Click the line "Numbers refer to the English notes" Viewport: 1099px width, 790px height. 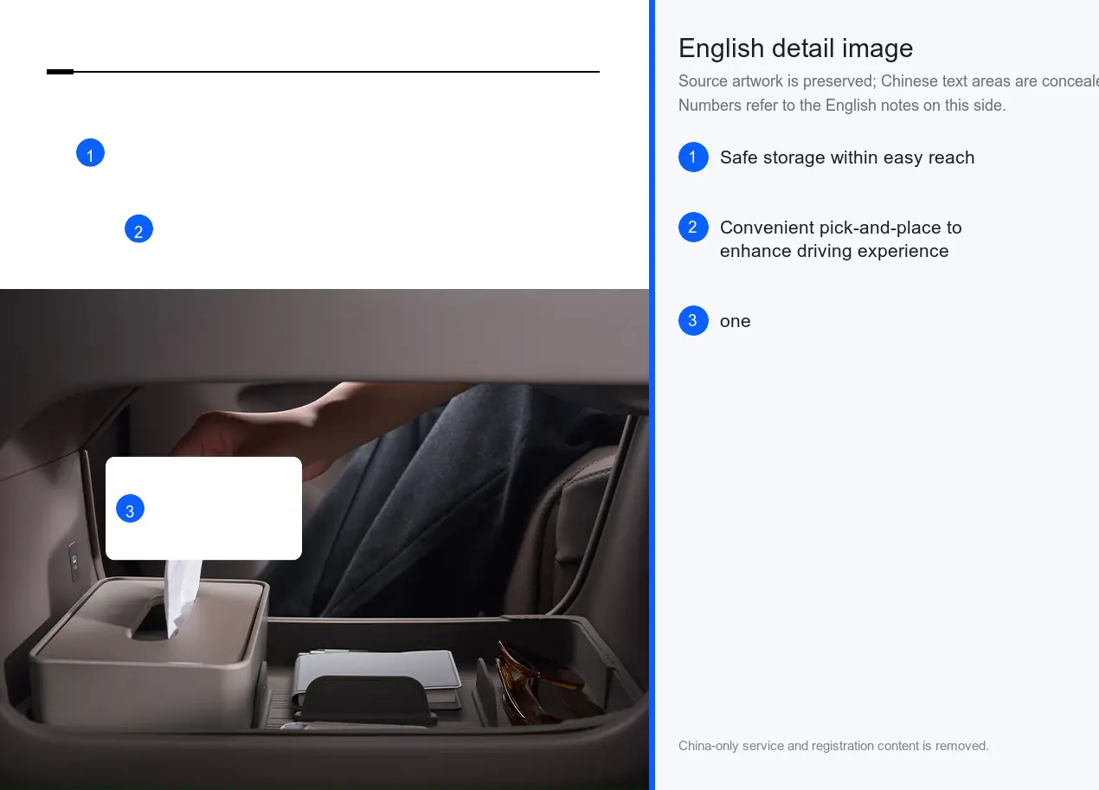tap(842, 106)
